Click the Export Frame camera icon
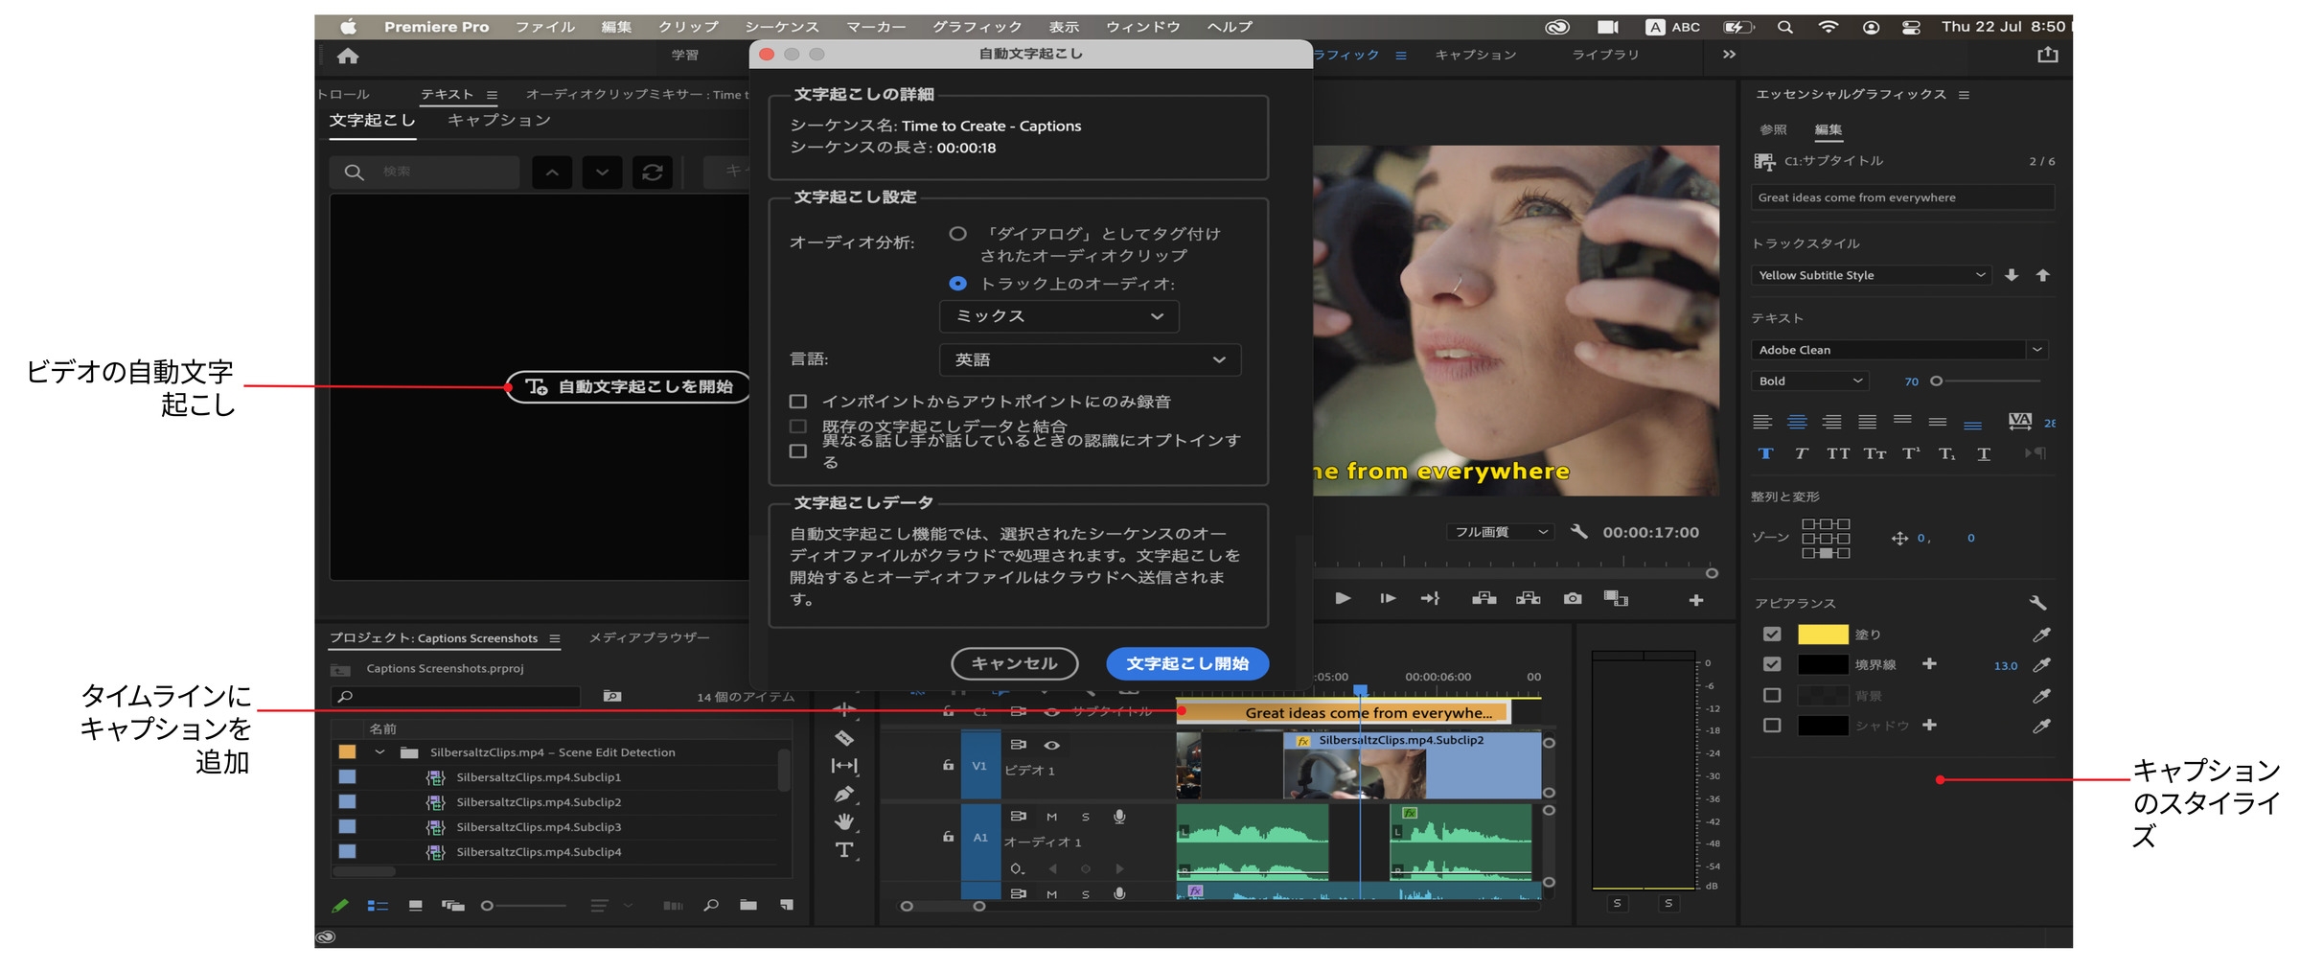This screenshot has height=970, width=2300. [x=1573, y=599]
